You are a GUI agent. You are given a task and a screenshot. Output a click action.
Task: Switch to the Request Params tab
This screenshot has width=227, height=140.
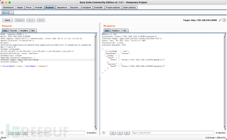click(13, 31)
